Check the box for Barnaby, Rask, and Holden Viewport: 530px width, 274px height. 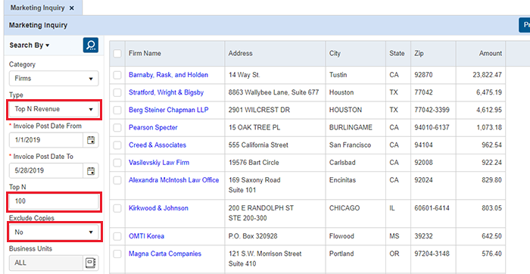117,75
